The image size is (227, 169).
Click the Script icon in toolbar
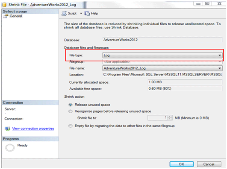[x=64, y=14]
